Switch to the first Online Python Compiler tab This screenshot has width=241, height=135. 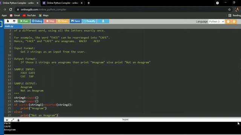click(x=18, y=3)
